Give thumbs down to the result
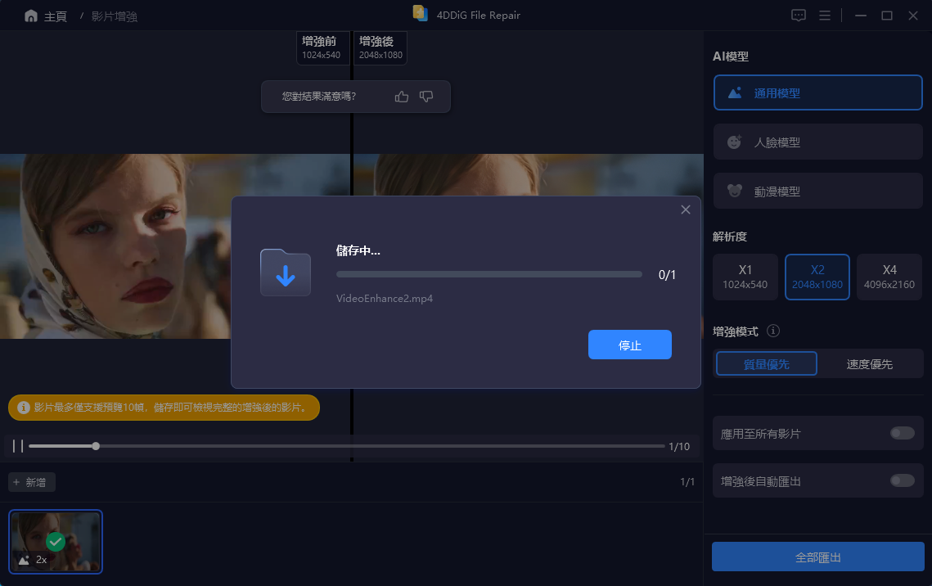932x586 pixels. (x=426, y=97)
